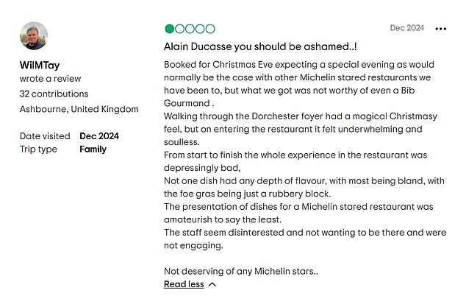Click the paragraph starting 'Booked for Christmas Eve'
The height and width of the screenshot is (296, 466).
[x=299, y=84]
